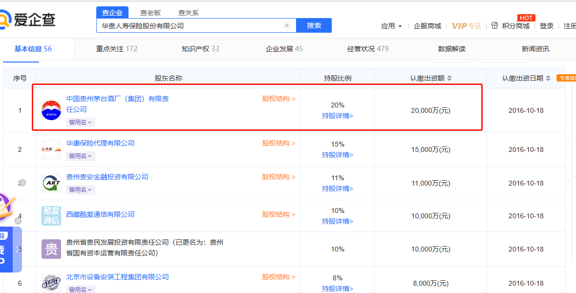The height and width of the screenshot is (293, 576).
Task: Open 股权结构 for 西藏酷爱通信
Action: [x=278, y=214]
